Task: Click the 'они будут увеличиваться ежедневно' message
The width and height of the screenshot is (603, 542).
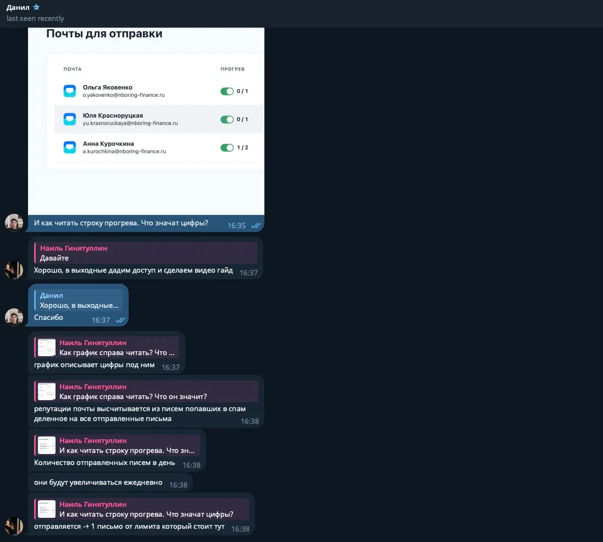Action: pyautogui.click(x=99, y=483)
